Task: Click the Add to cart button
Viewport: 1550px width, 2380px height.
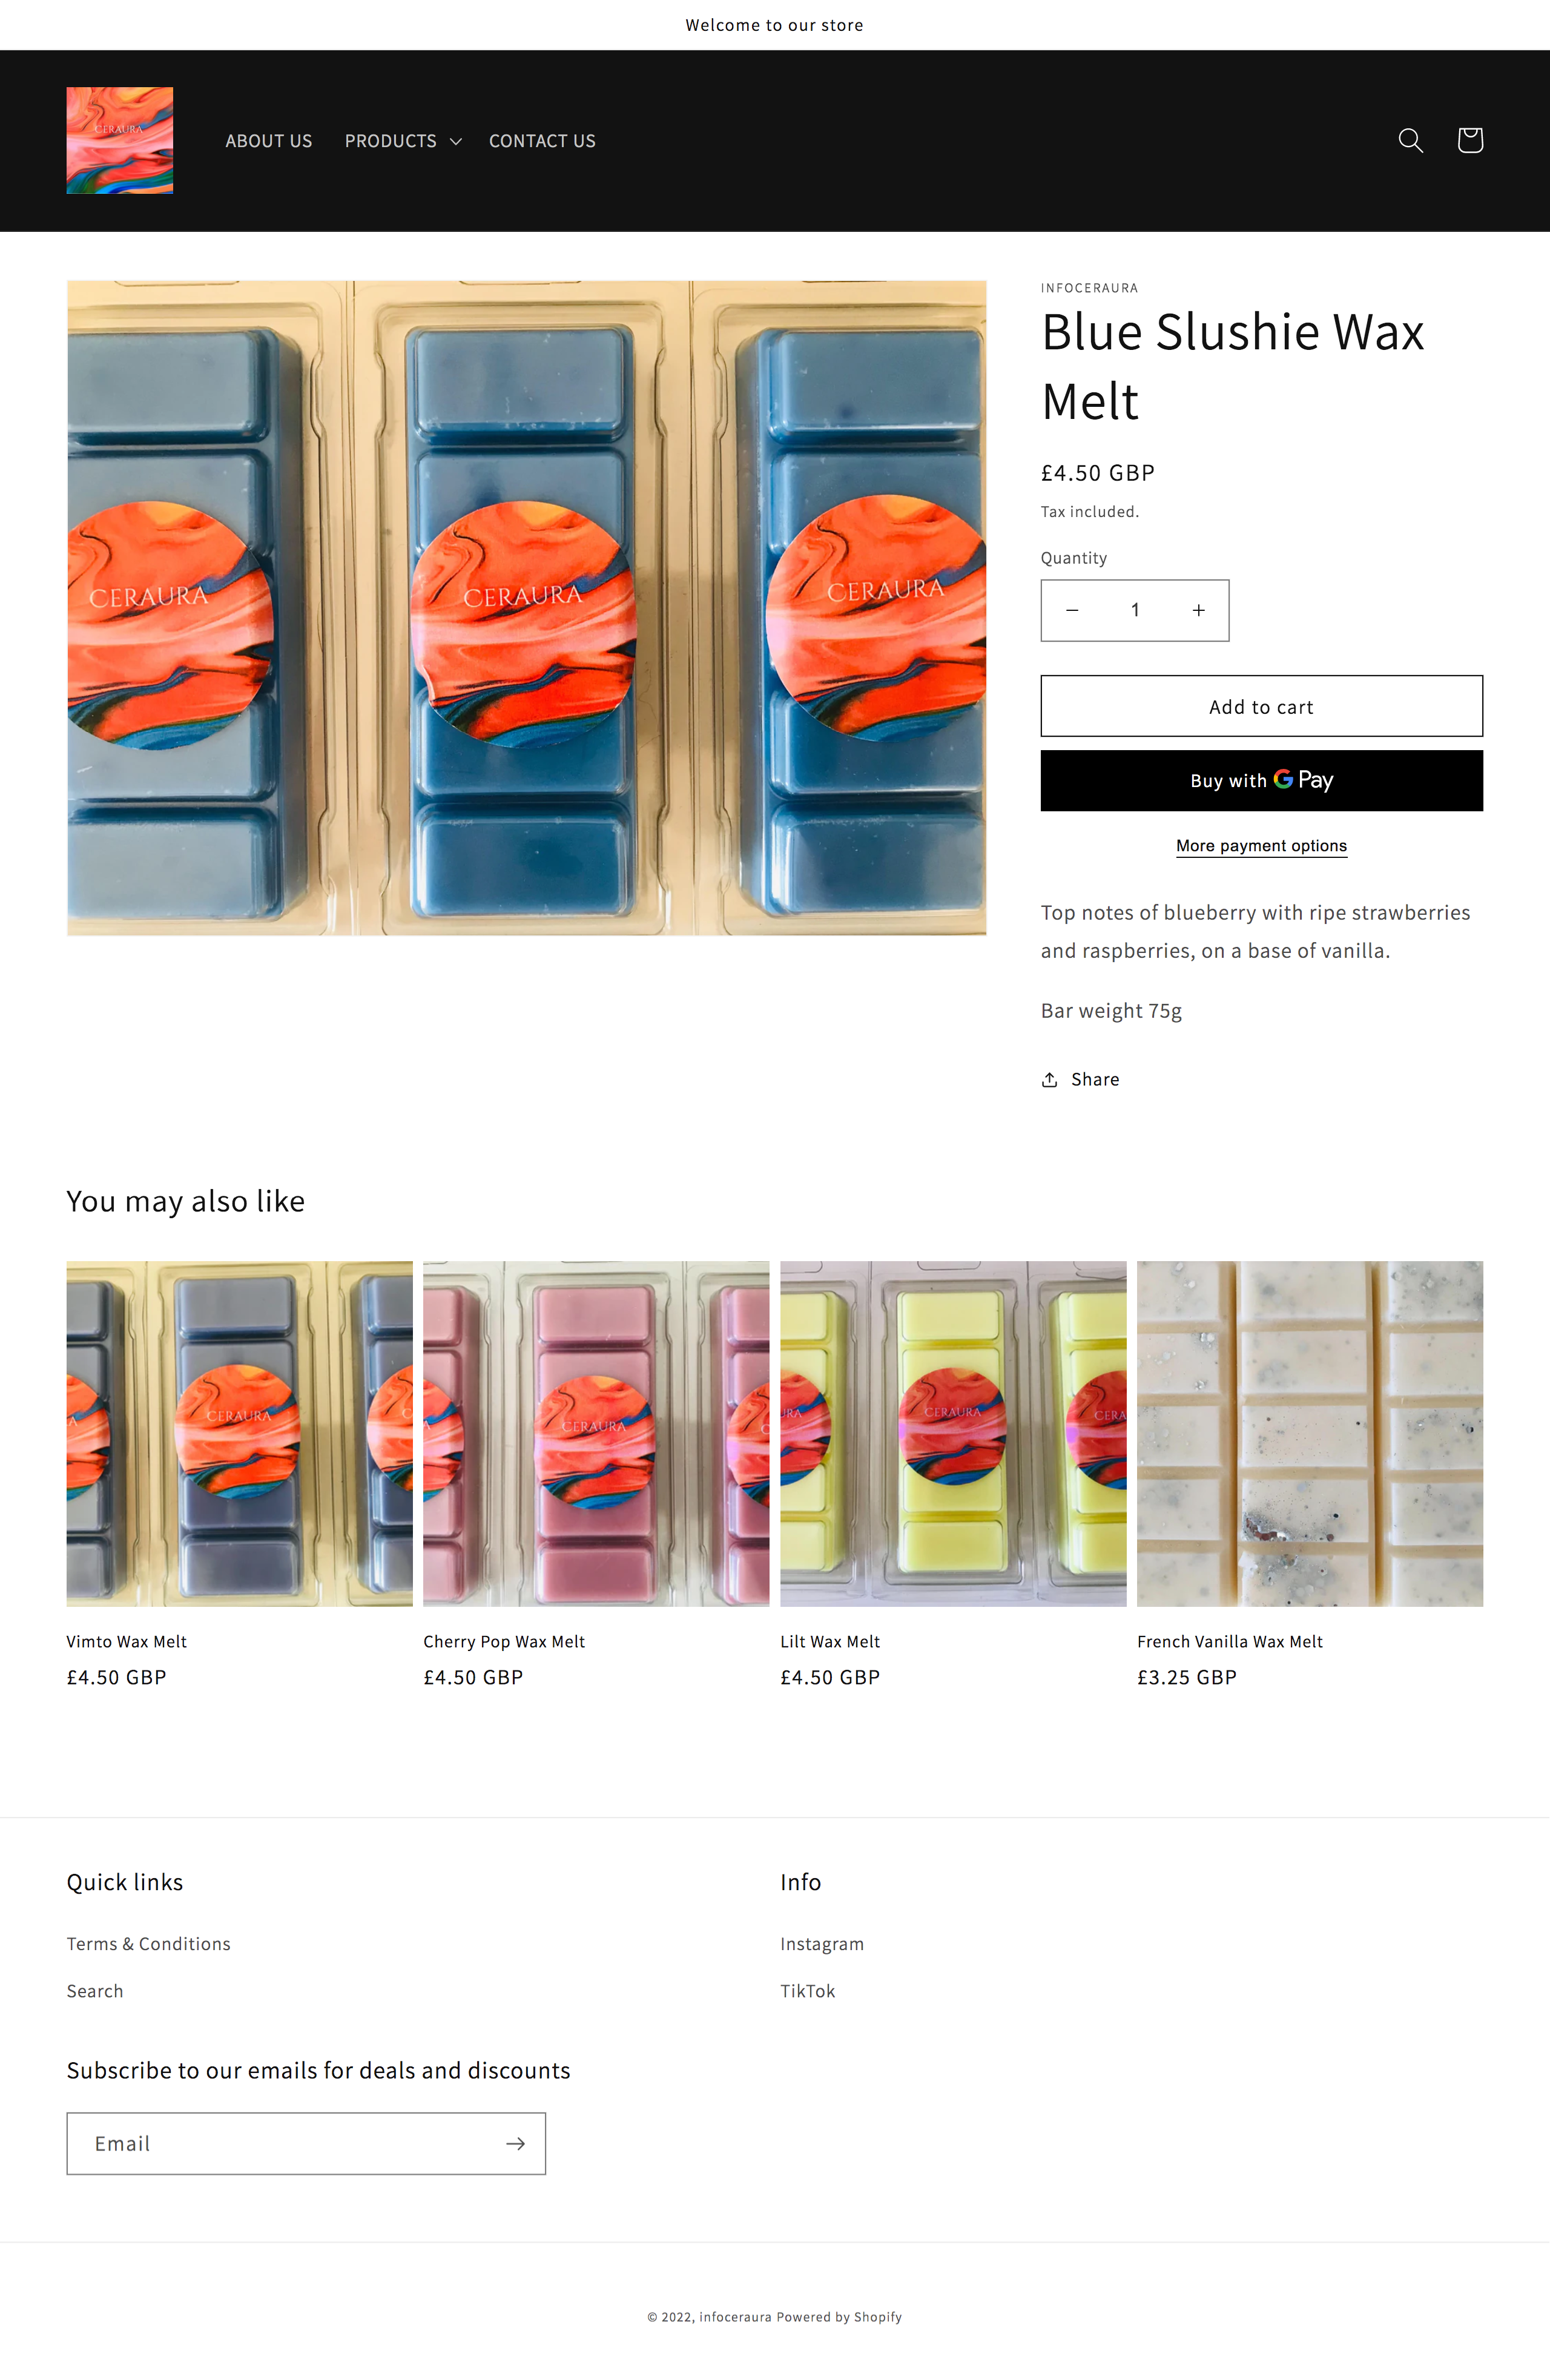Action: (x=1261, y=706)
